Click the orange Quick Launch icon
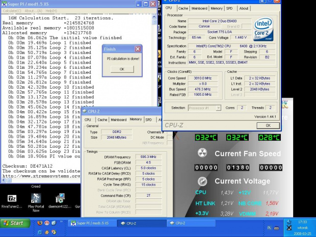 [47, 232]
